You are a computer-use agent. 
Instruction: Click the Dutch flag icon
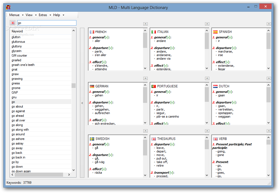pos(215,86)
